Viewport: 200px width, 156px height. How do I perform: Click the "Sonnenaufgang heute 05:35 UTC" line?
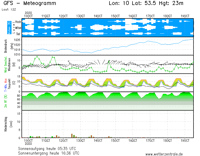click(x=47, y=149)
